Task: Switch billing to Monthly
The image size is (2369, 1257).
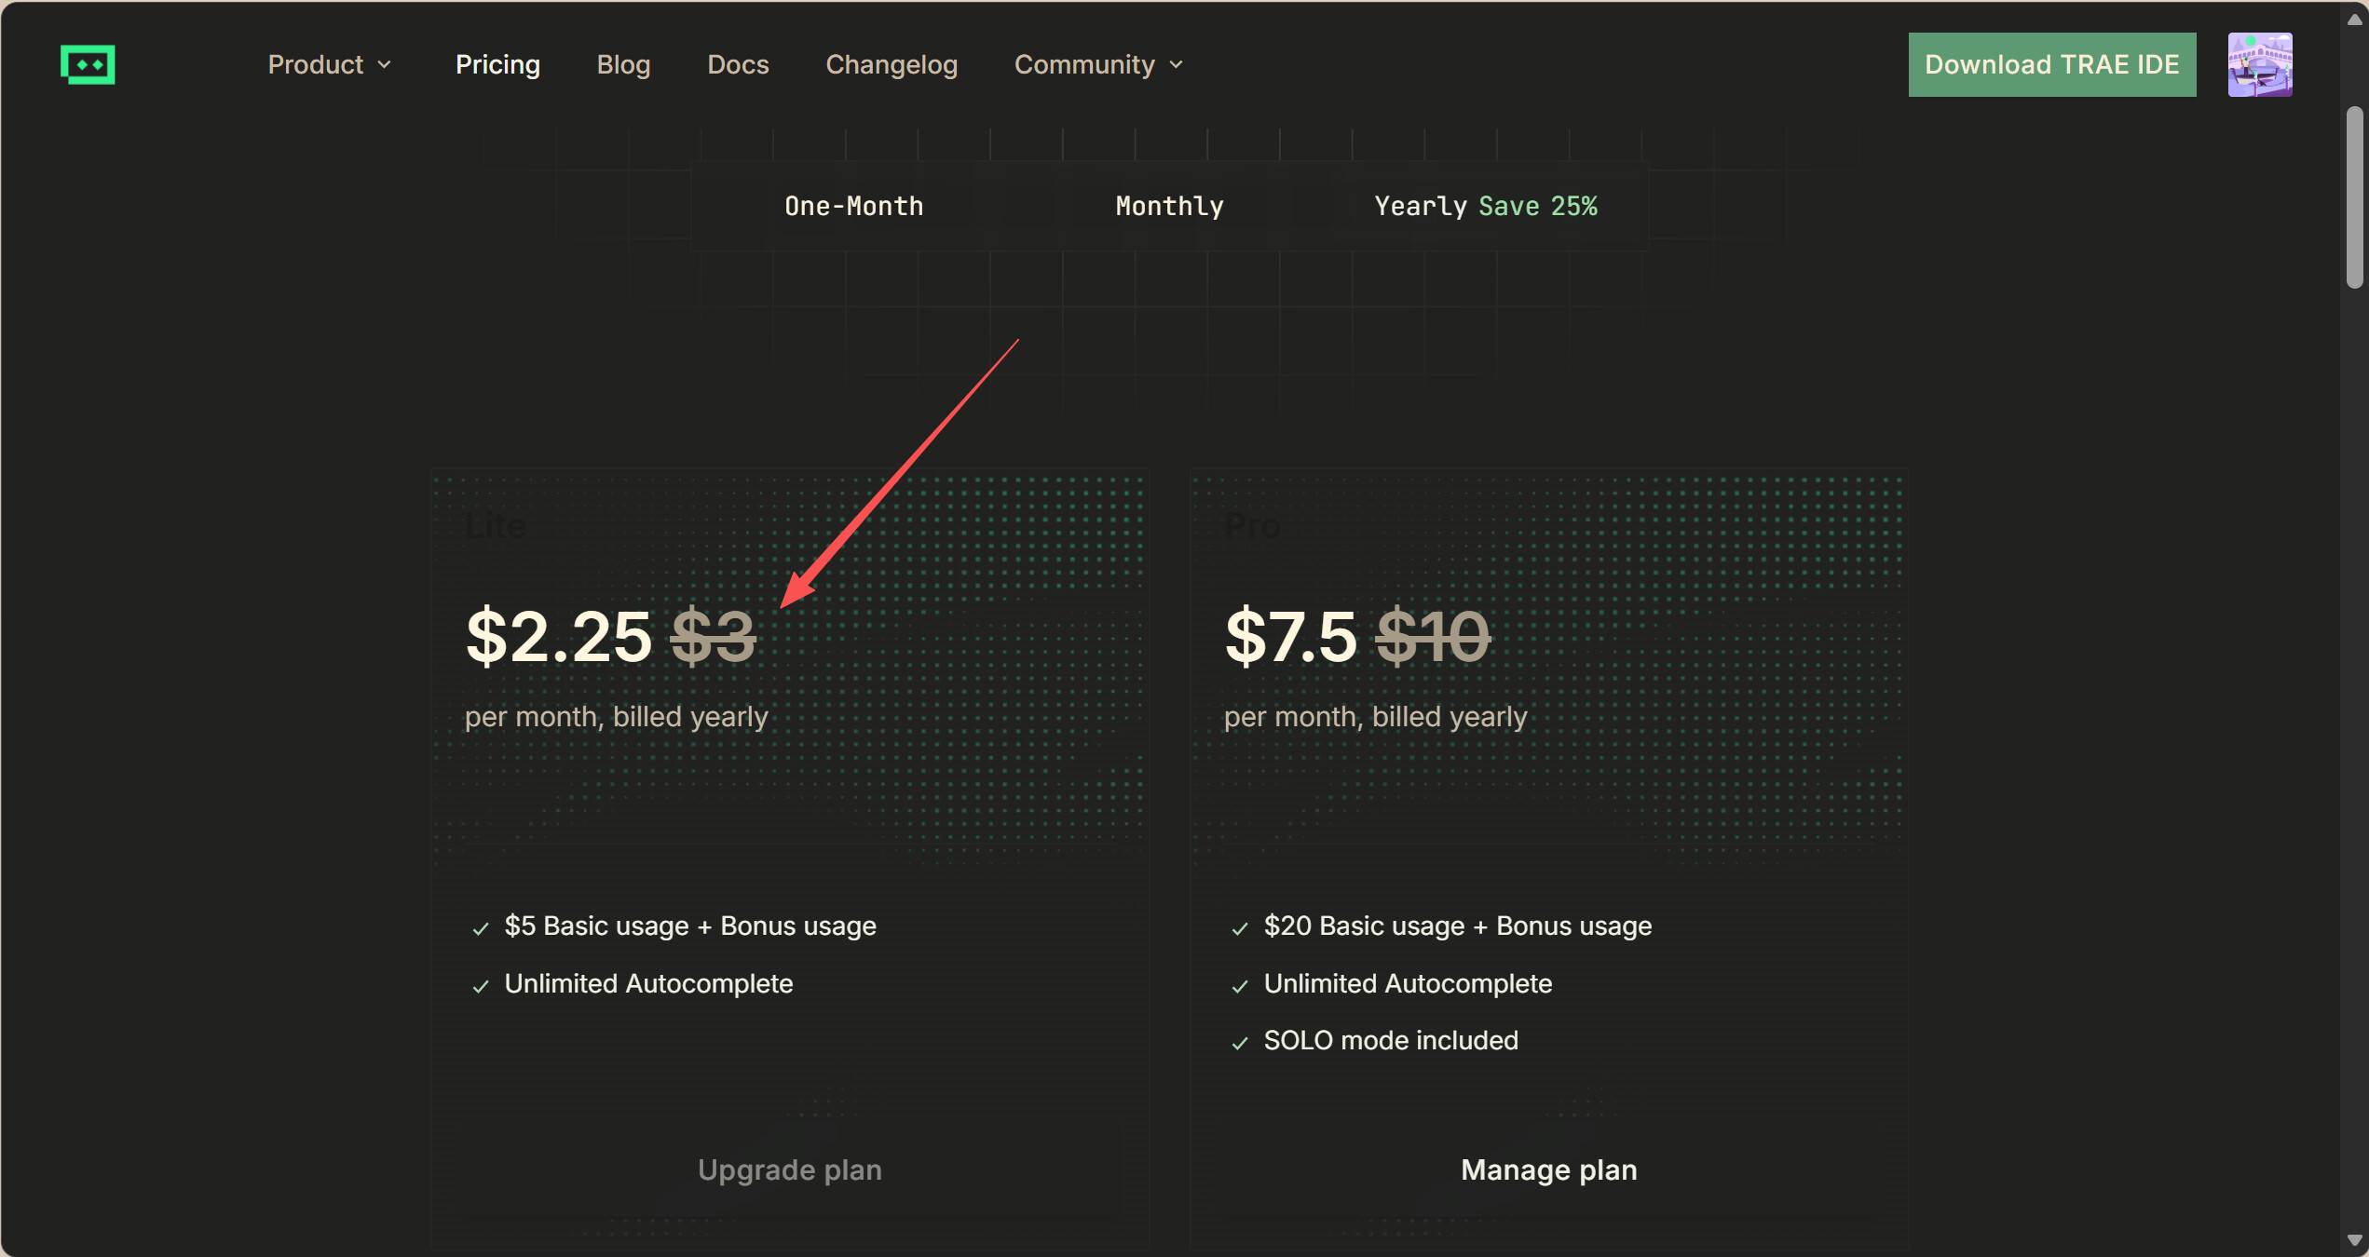Action: (x=1169, y=206)
